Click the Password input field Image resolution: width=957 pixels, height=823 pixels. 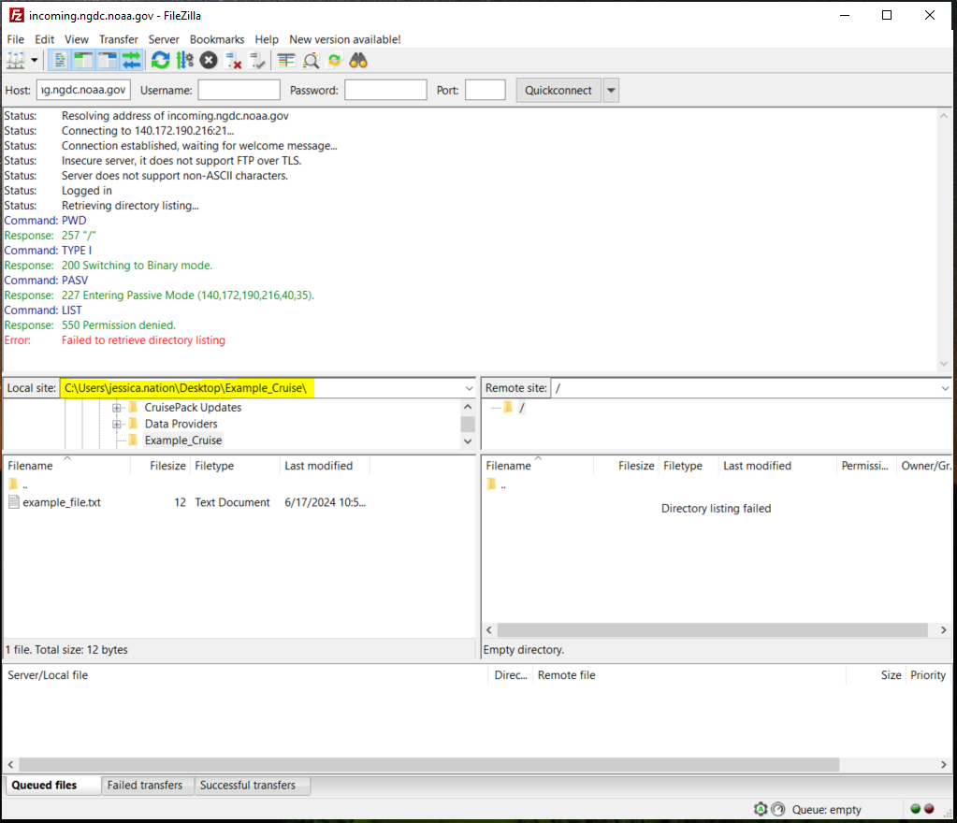coord(385,90)
